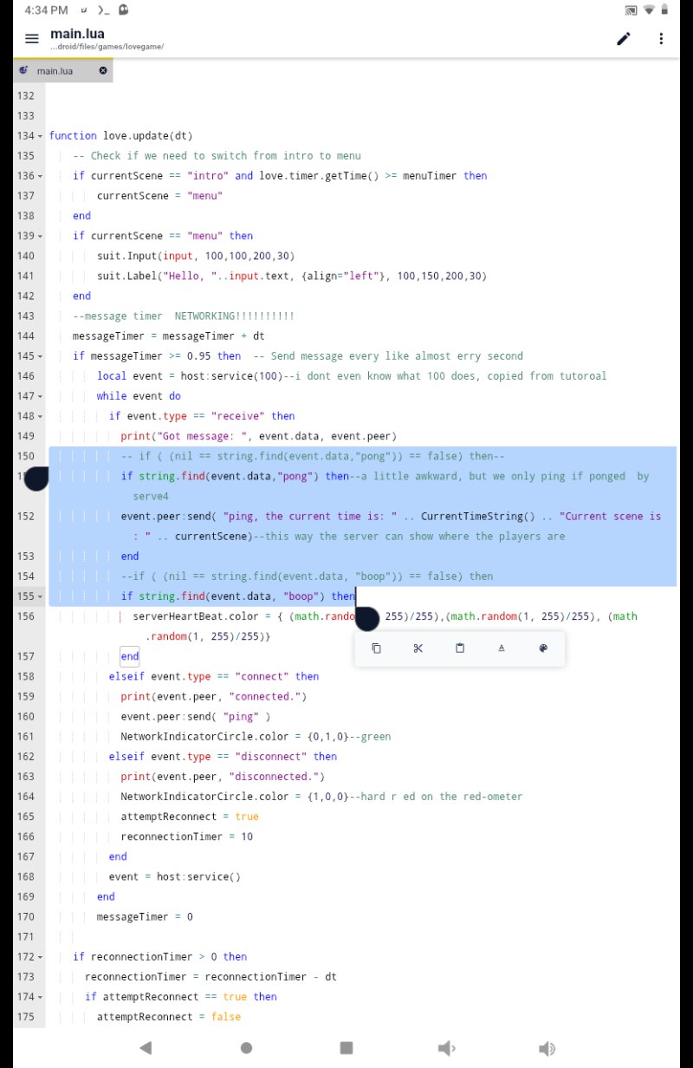Screen dimensions: 693x1068
Task: Click 'reconnectionTimer = reconnectionTimer - dt' line
Action: [210, 977]
